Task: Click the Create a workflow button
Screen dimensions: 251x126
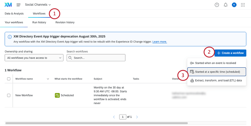Action: tap(230, 53)
